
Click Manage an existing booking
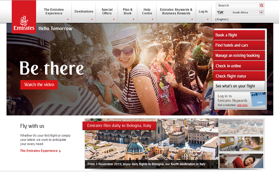pyautogui.click(x=239, y=55)
